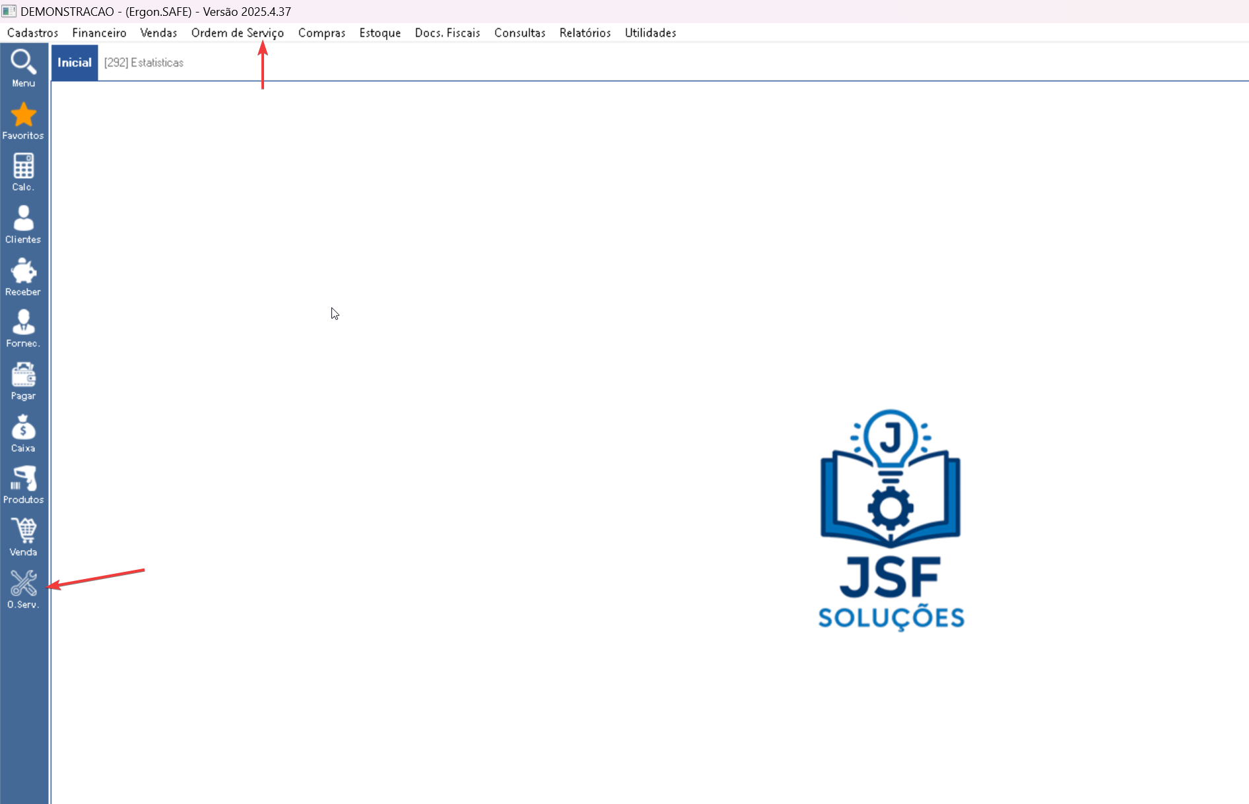Switch to the Inicial tab
Viewport: 1249px width, 804px height.
(75, 63)
